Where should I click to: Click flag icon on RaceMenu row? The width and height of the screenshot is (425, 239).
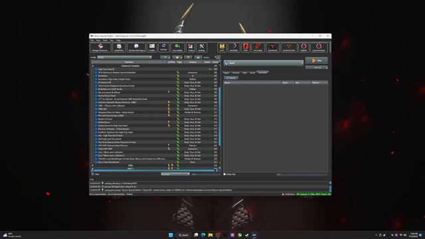click(178, 76)
